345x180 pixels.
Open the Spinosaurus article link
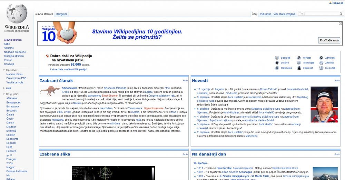(x=69, y=88)
